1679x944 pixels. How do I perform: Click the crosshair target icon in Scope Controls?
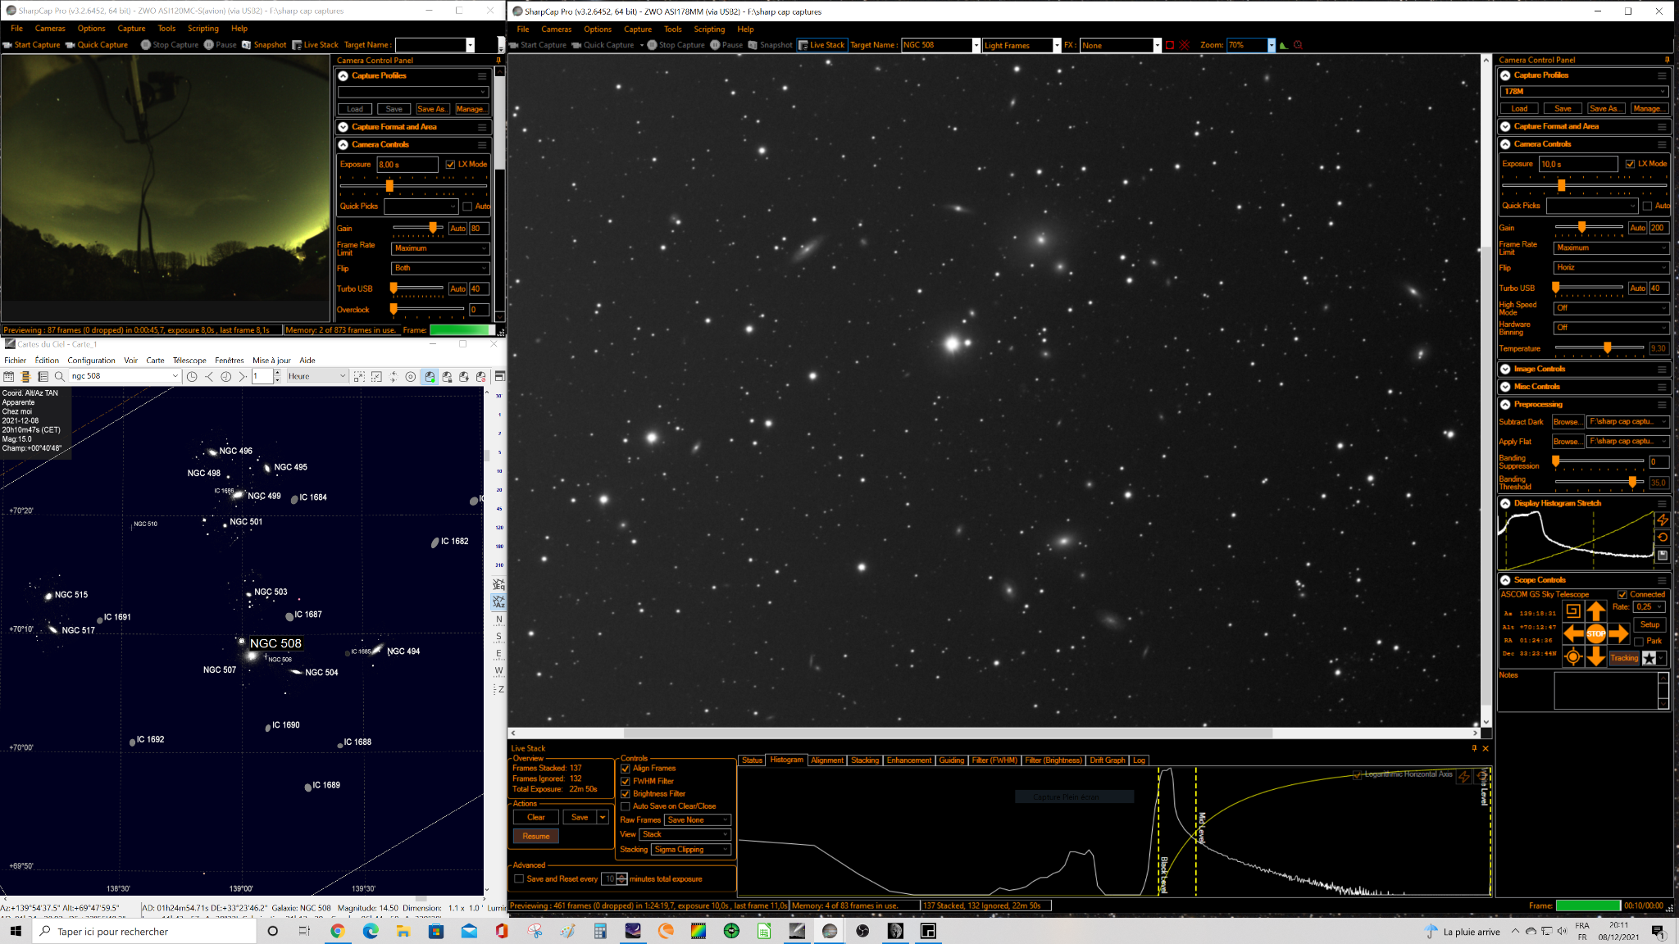pyautogui.click(x=1572, y=656)
